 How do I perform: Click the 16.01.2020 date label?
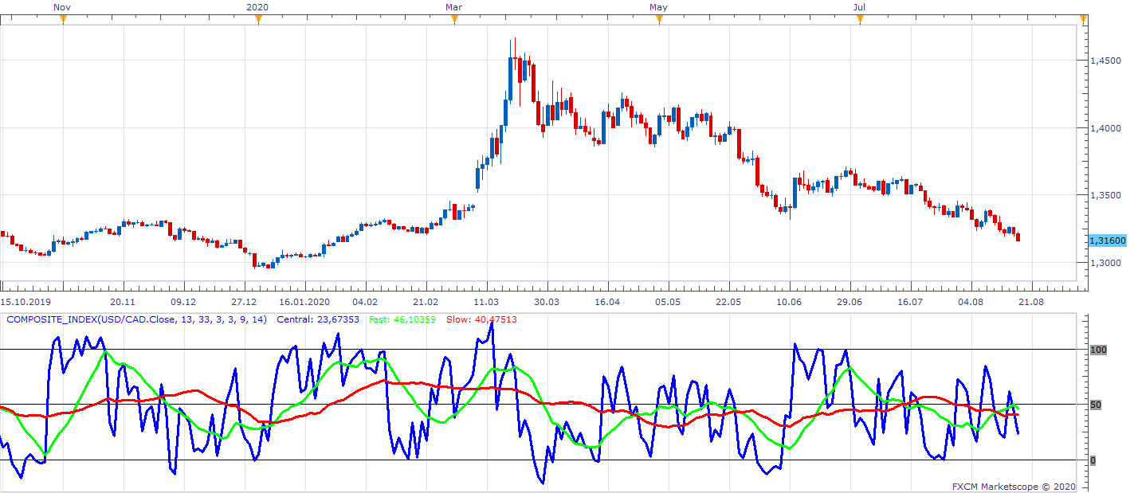(x=304, y=303)
